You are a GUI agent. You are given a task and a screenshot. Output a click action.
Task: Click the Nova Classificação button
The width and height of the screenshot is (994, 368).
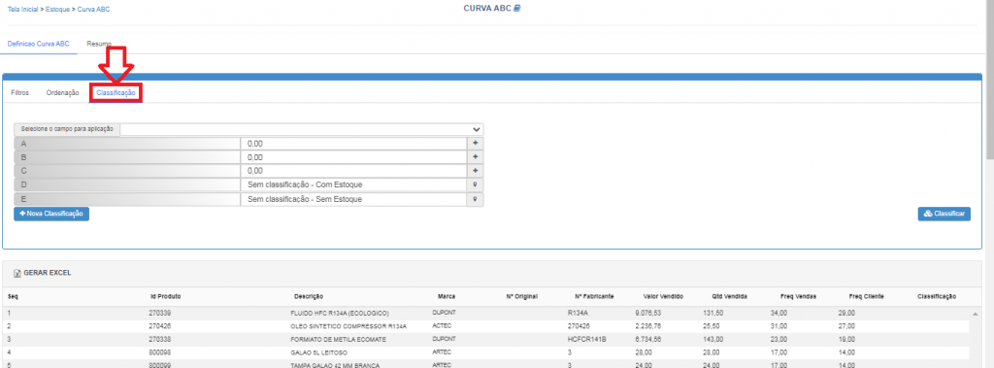point(51,214)
